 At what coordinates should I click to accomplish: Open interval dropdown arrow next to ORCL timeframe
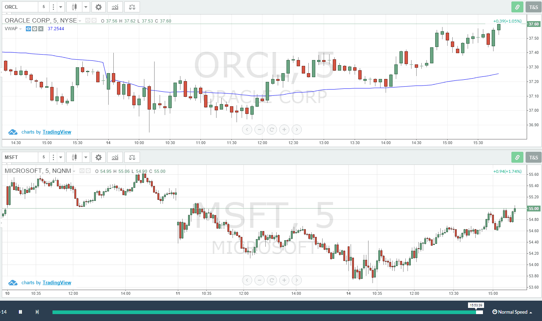[x=61, y=7]
